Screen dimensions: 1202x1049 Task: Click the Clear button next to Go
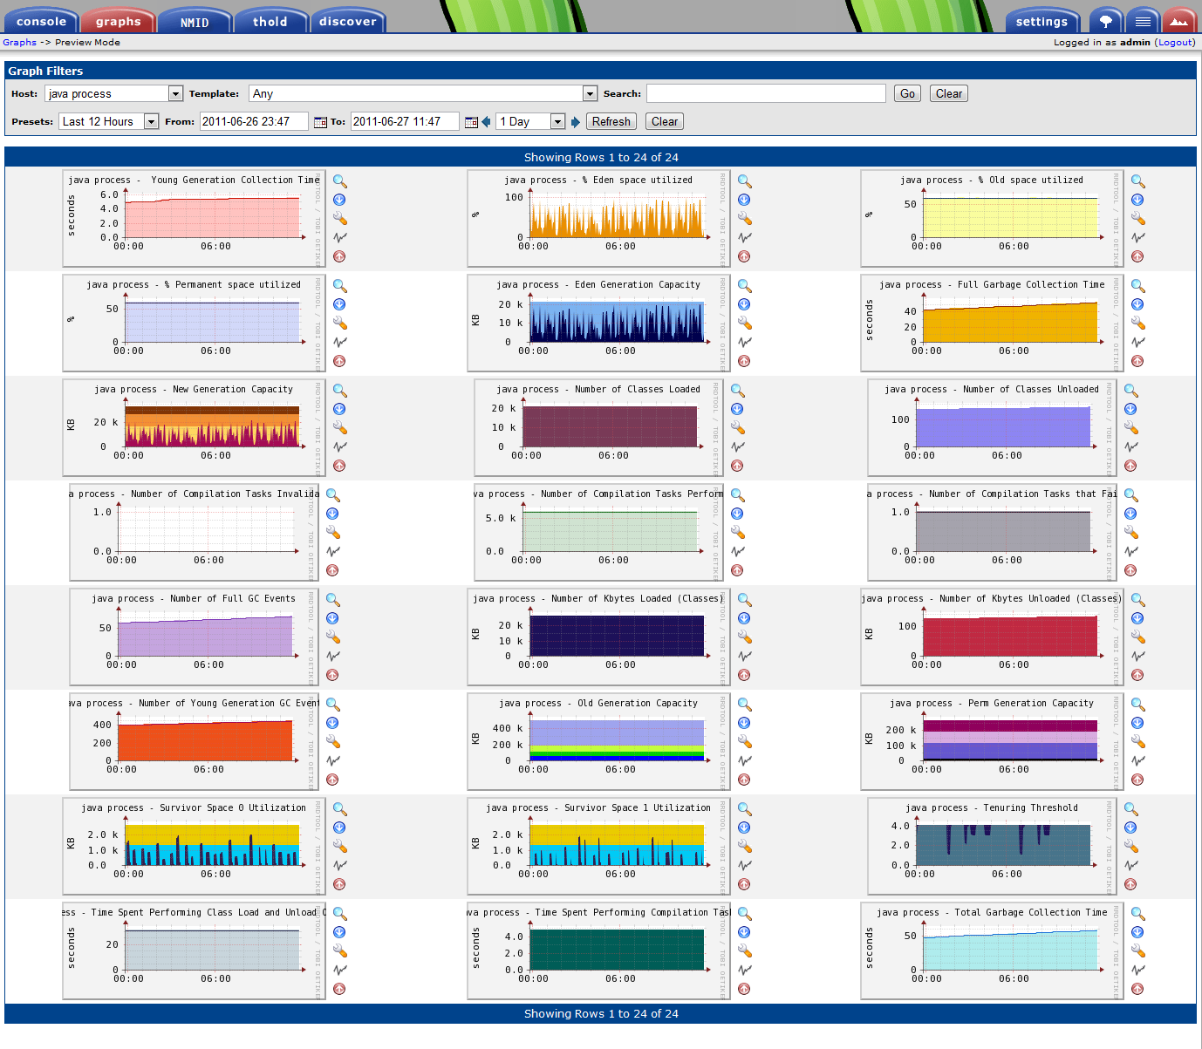949,93
